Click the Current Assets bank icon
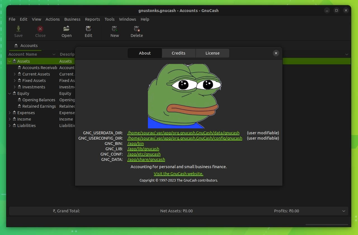Image resolution: width=358 pixels, height=235 pixels. [x=19, y=74]
